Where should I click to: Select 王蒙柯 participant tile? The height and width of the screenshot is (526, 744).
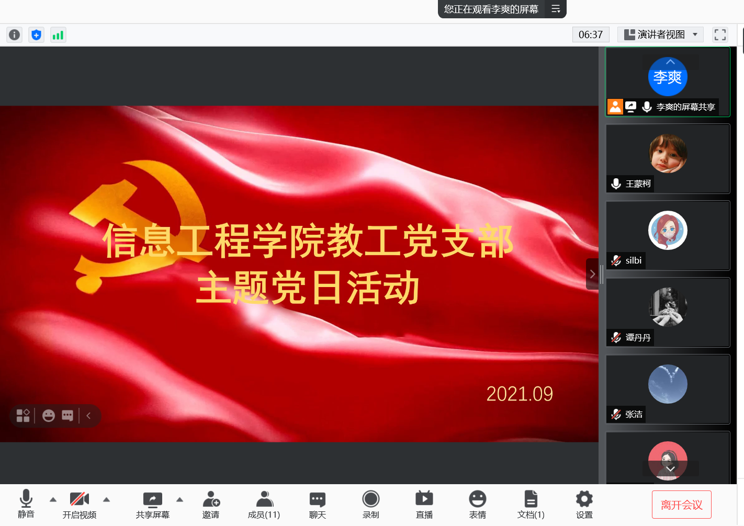[x=668, y=158]
